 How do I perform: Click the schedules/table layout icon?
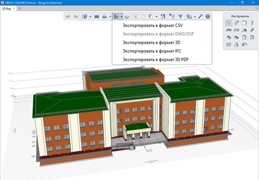189,16
